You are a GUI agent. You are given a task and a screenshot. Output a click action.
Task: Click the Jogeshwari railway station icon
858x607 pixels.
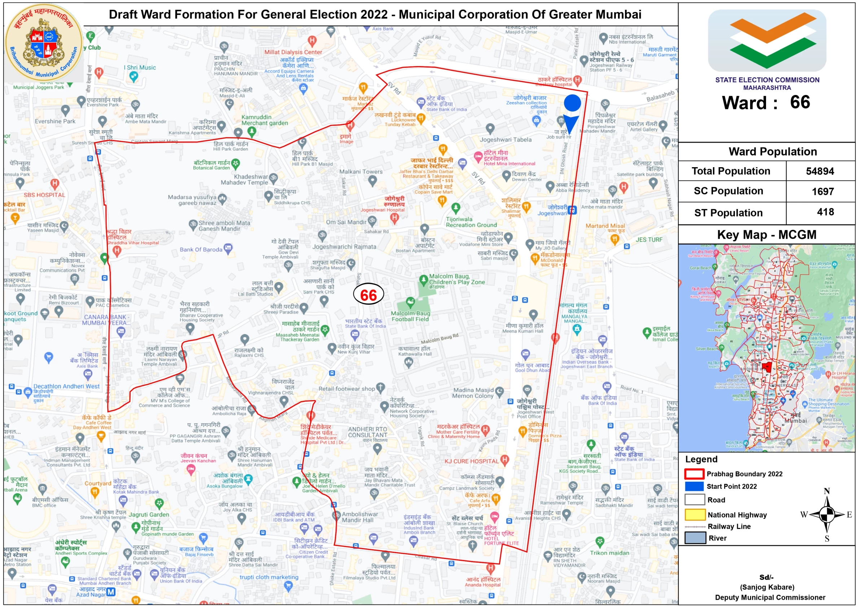pos(572,210)
